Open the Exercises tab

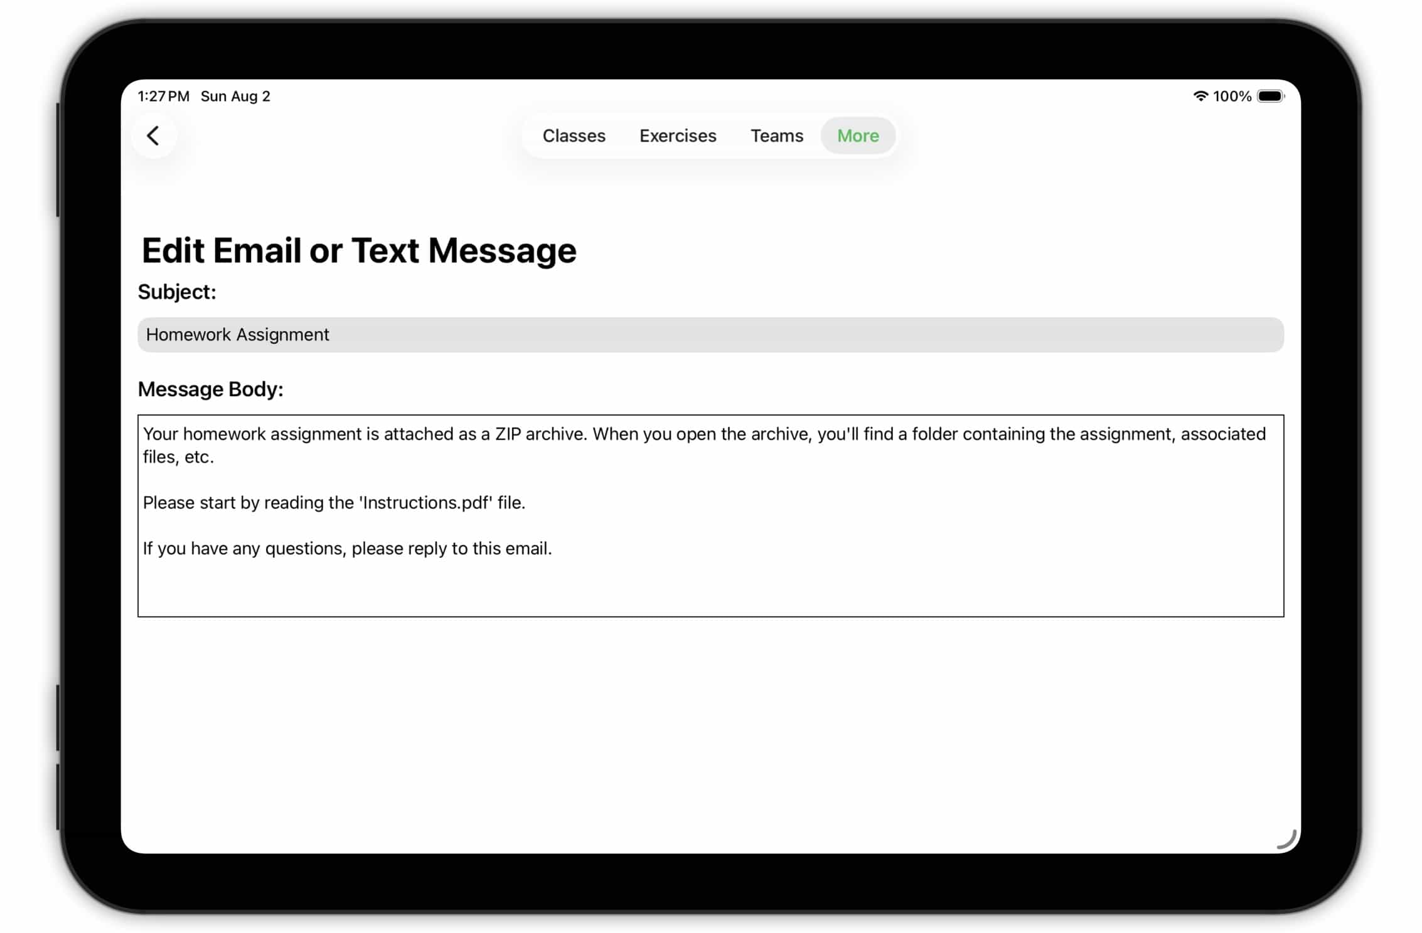coord(678,135)
